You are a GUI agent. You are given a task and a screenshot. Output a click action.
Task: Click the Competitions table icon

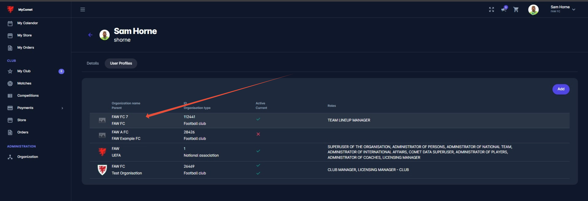coord(10,96)
